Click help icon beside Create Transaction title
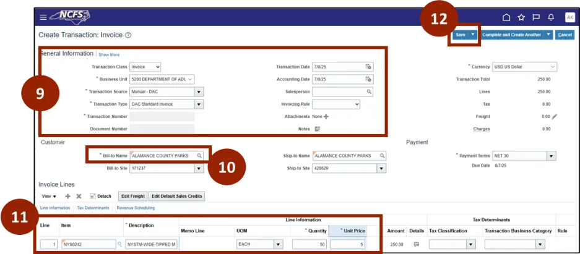The height and width of the screenshot is (254, 580). point(128,35)
